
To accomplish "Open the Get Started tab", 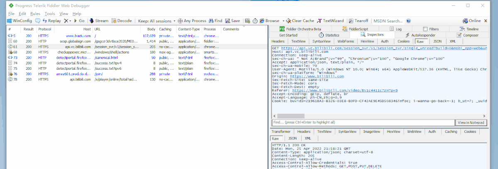I will pyautogui.click(x=288, y=35).
